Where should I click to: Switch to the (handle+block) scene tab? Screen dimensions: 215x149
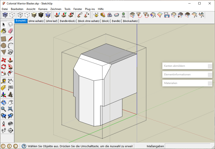[68, 21]
